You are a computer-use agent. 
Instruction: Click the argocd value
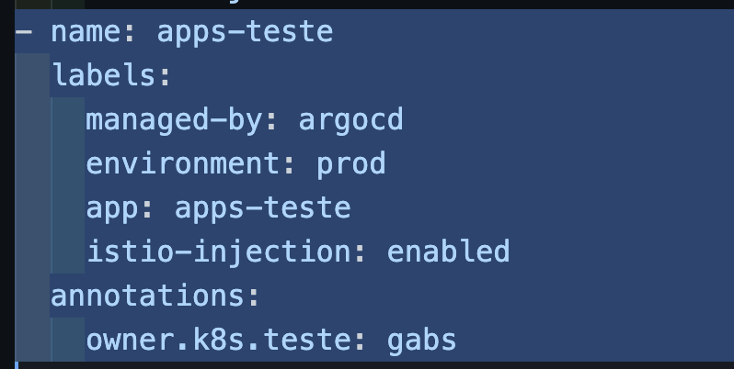click(350, 119)
